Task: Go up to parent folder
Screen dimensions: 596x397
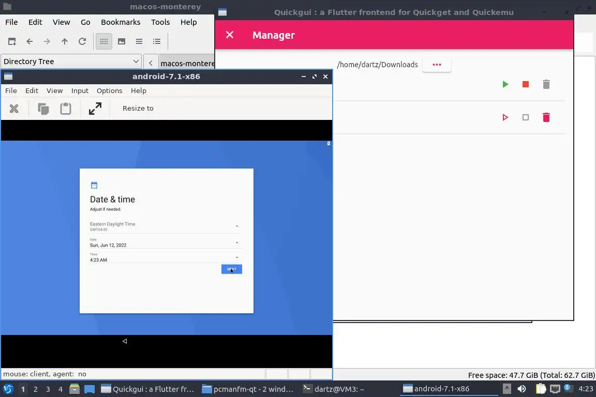Action: coord(65,41)
